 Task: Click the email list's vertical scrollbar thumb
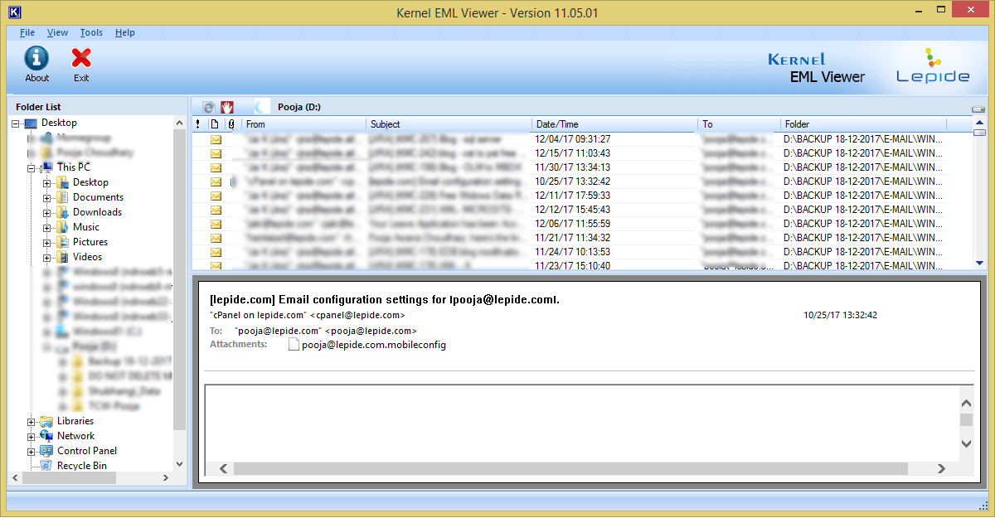coord(979,133)
